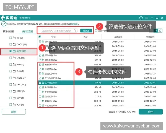Click file icon of 工作报表.xlsx
Image resolution: width=166 pixels, height=133 pixels.
[x=43, y=83]
